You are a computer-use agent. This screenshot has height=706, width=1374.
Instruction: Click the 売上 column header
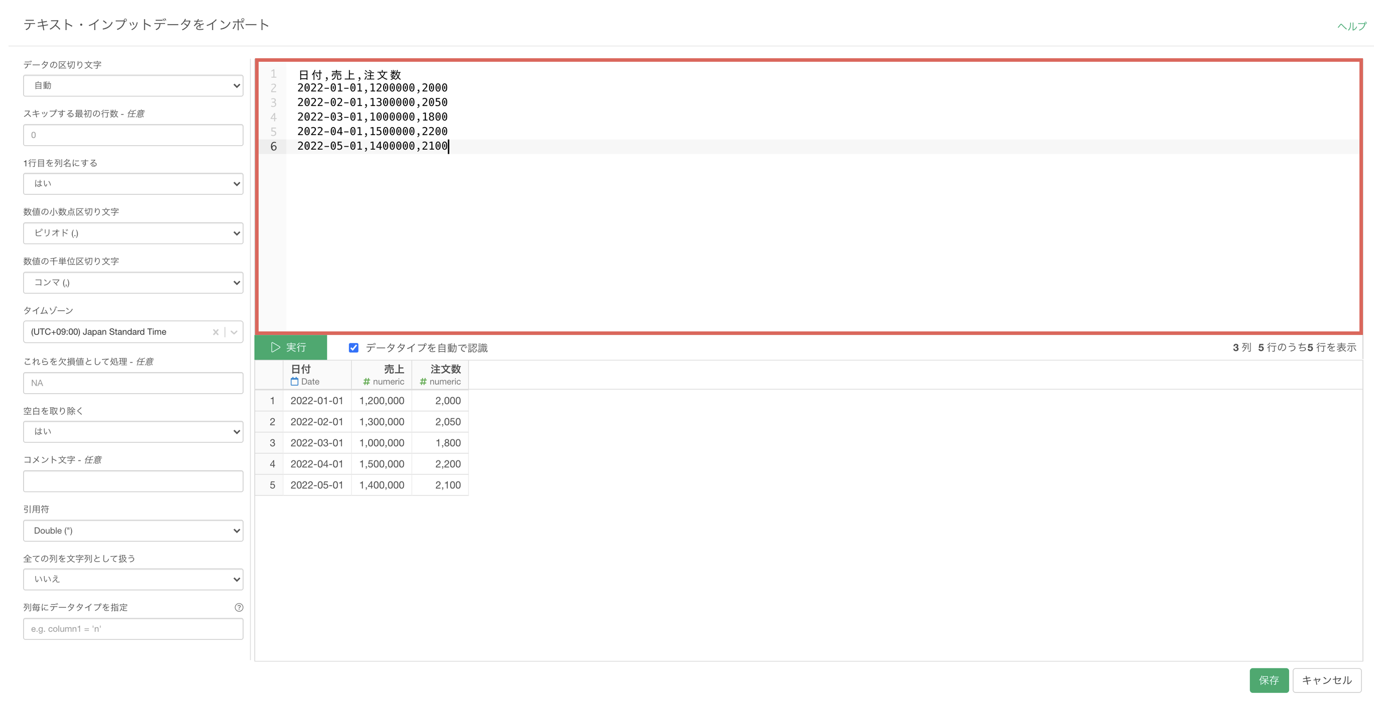[381, 375]
